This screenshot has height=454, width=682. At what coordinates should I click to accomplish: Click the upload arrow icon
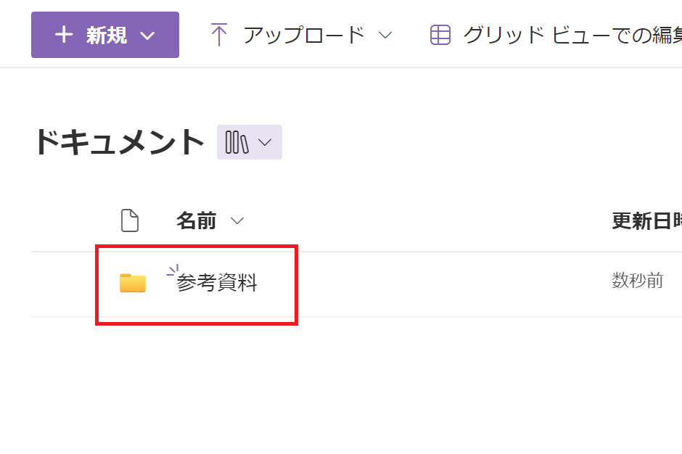[218, 35]
